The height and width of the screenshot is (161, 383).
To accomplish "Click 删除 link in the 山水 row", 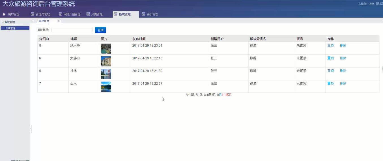I will (x=343, y=84).
